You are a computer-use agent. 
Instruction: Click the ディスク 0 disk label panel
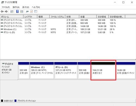click(x=9, y=70)
